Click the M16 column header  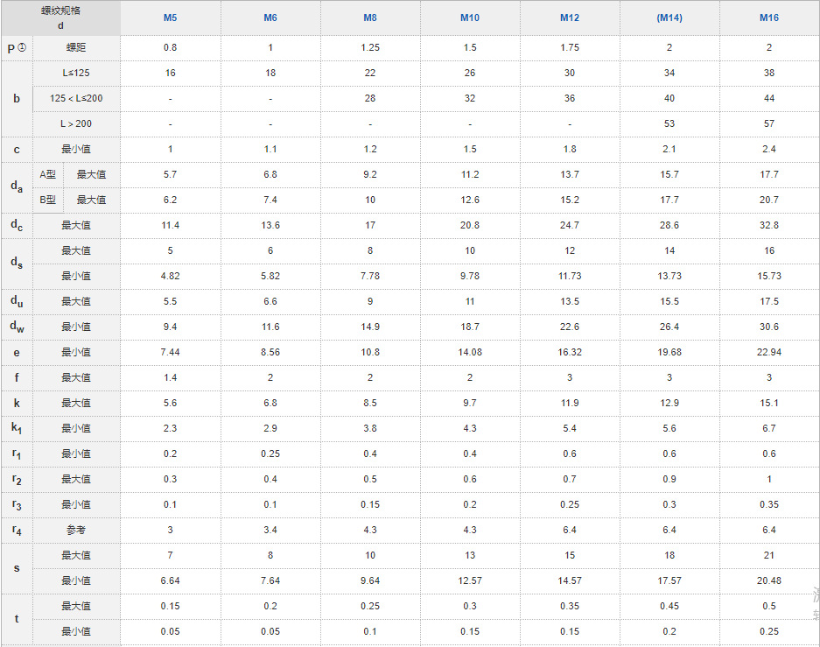click(769, 18)
